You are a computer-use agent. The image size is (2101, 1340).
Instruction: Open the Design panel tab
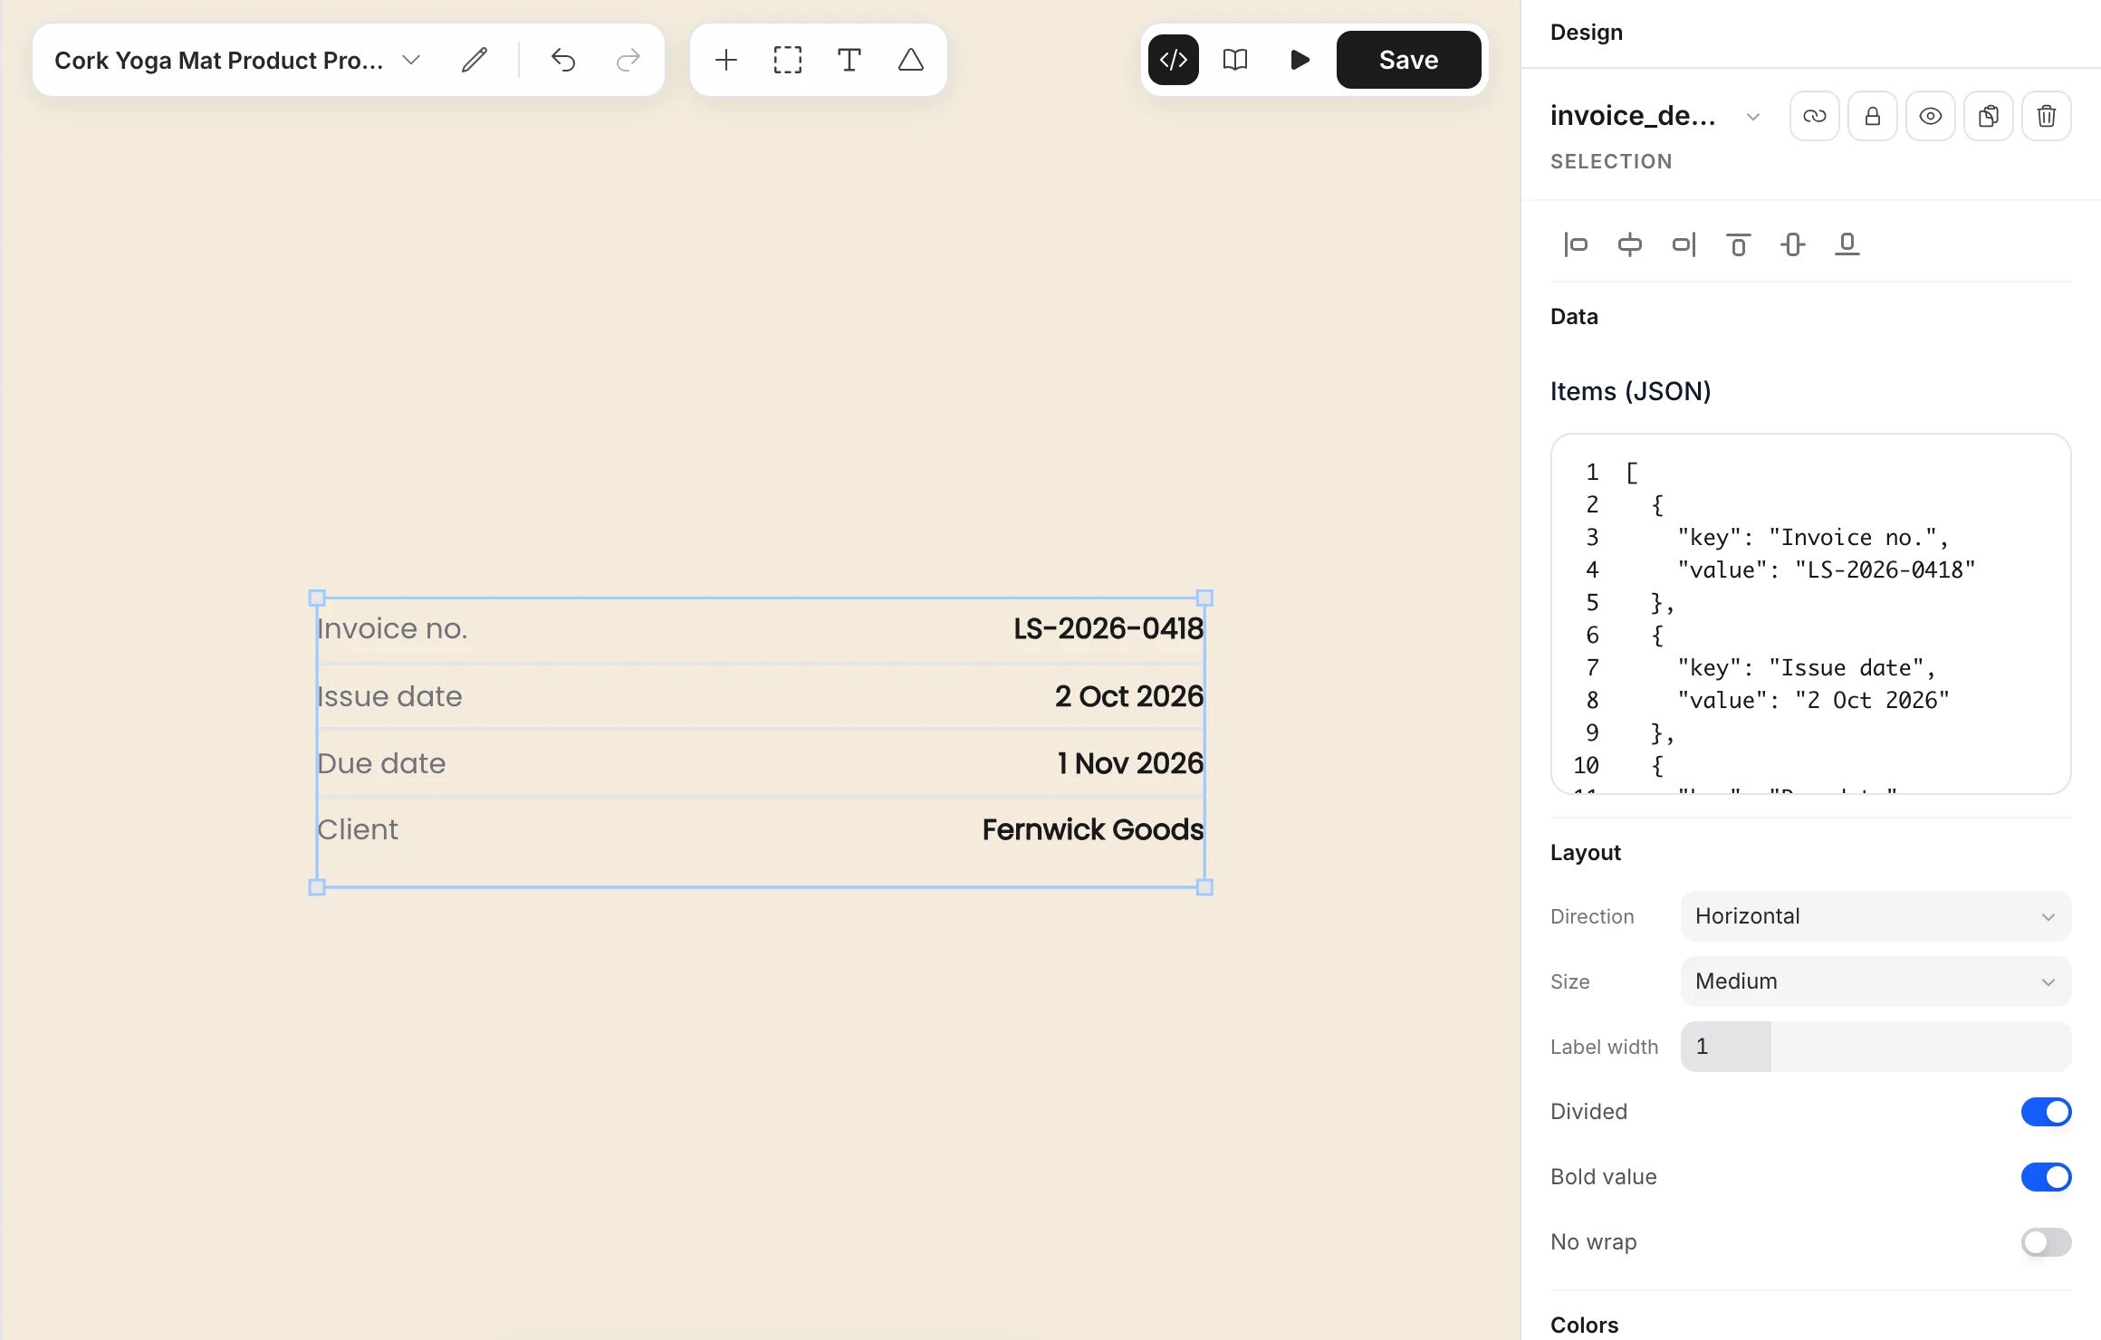[x=1587, y=33]
